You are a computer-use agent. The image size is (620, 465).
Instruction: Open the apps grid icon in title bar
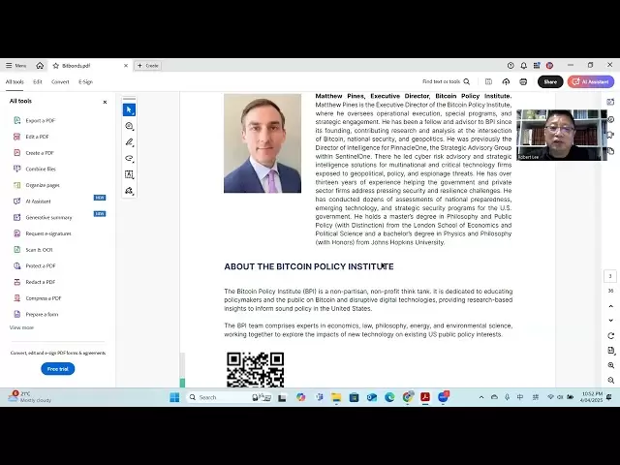(537, 66)
